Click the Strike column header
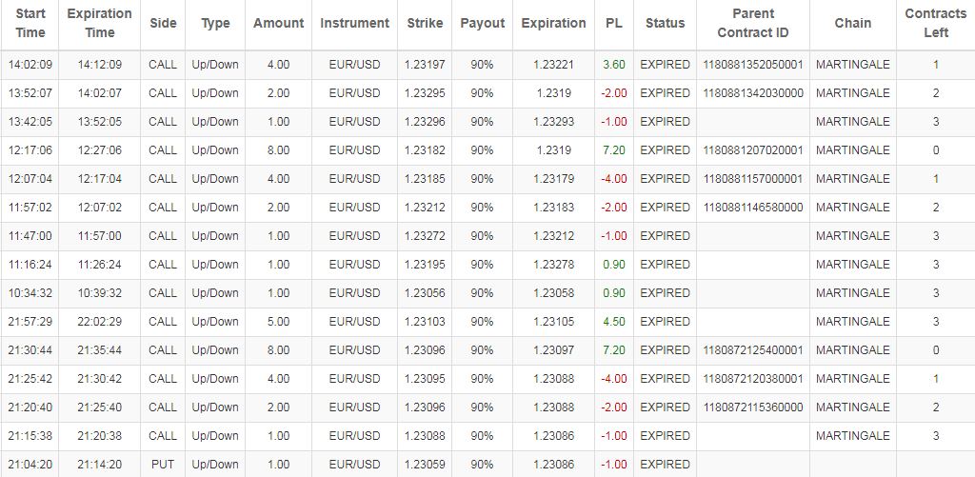975x477 pixels. click(x=425, y=23)
